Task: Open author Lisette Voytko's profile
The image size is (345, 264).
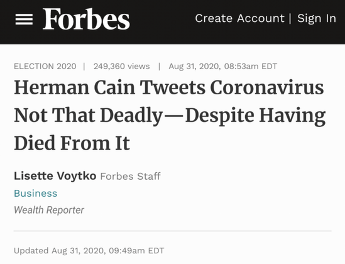Action: coord(55,176)
